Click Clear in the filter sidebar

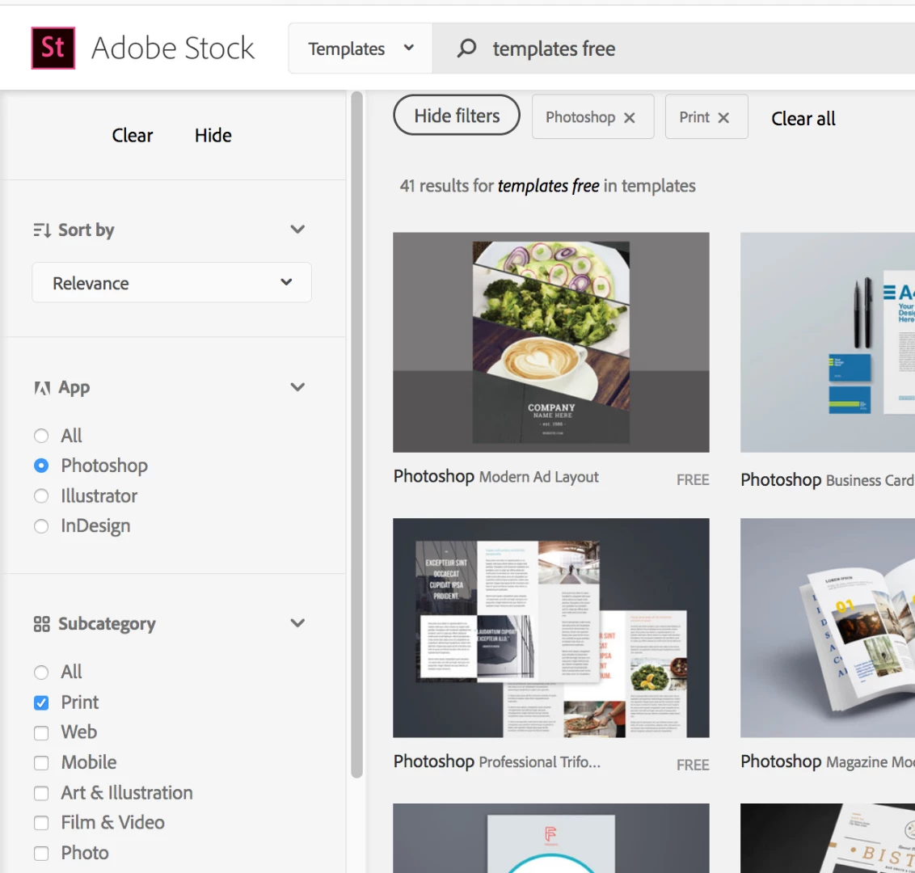[132, 135]
